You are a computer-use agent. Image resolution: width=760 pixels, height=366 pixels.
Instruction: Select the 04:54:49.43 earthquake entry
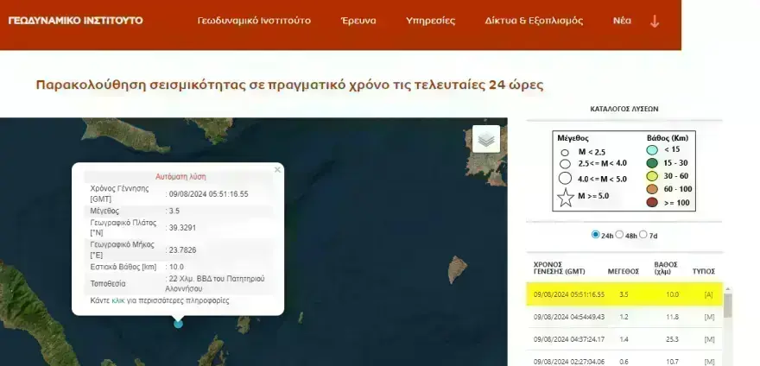pyautogui.click(x=624, y=317)
